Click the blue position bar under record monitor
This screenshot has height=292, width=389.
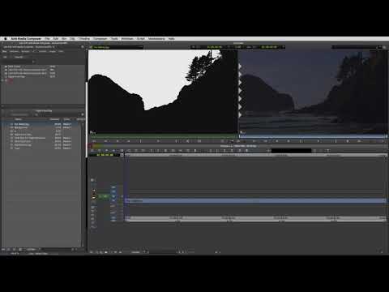pyautogui.click(x=313, y=136)
